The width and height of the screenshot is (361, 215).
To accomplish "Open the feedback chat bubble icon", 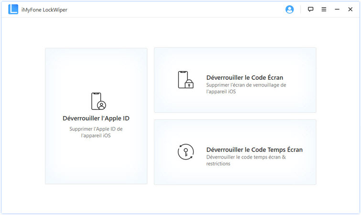I will click(311, 9).
